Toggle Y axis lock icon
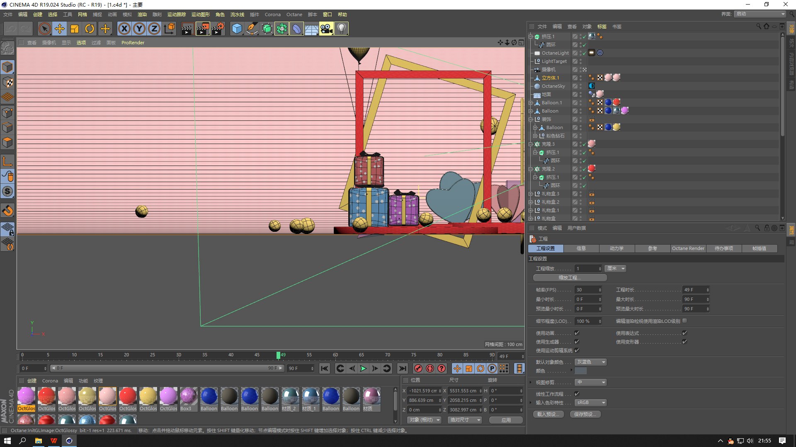Screen dimensions: 796x447 coord(139,29)
